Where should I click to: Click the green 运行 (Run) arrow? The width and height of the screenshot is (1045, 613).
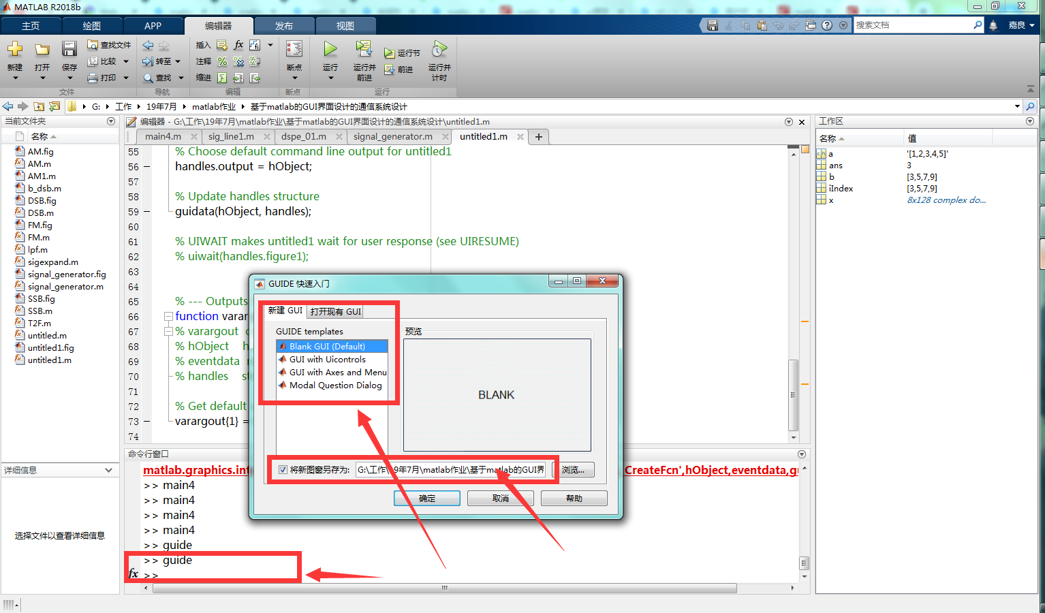coord(330,49)
